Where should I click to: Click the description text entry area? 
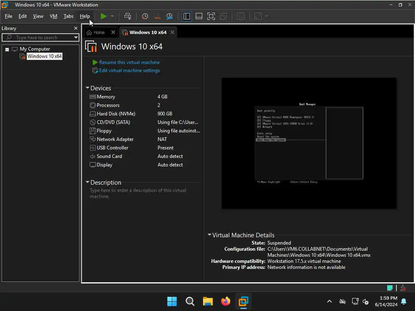pos(138,193)
